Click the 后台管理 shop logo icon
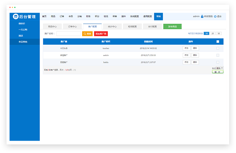236x153 pixels. click(x=15, y=16)
